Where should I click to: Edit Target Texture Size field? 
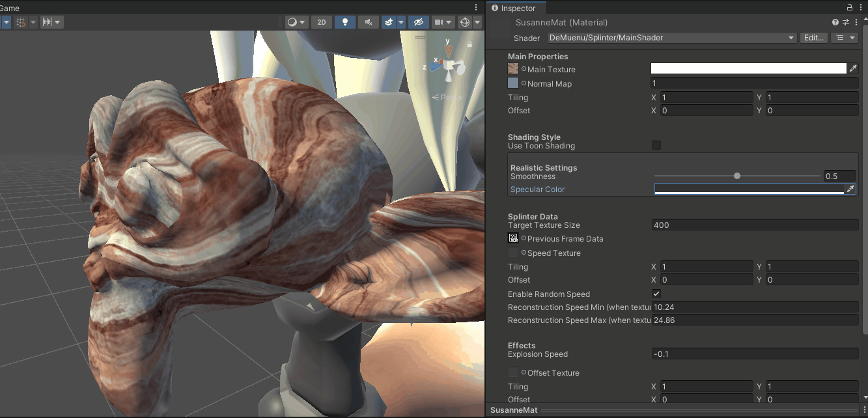click(x=755, y=225)
